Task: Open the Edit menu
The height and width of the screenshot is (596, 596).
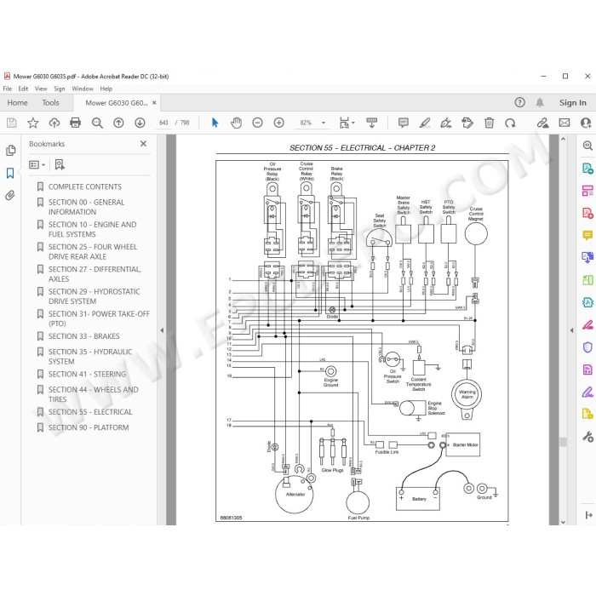Action: click(x=23, y=89)
